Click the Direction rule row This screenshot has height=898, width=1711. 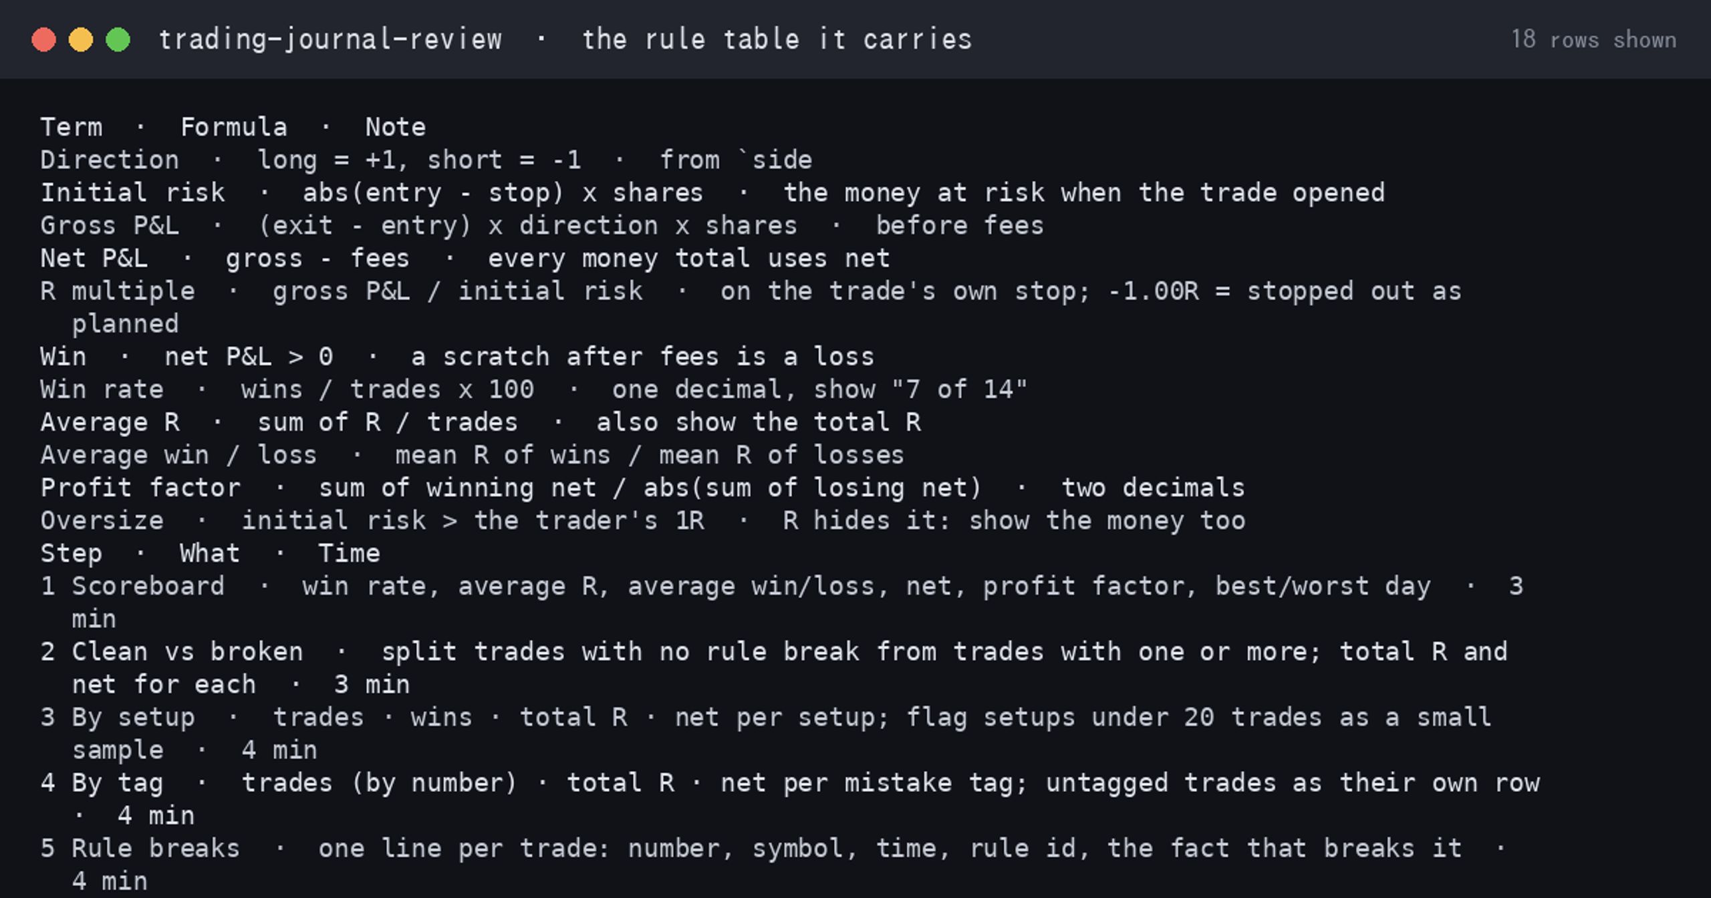coord(426,160)
